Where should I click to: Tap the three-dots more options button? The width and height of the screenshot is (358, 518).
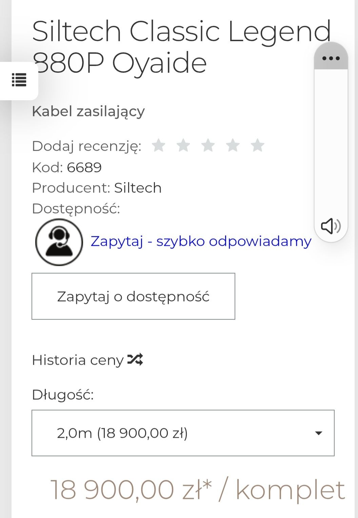[x=331, y=58]
